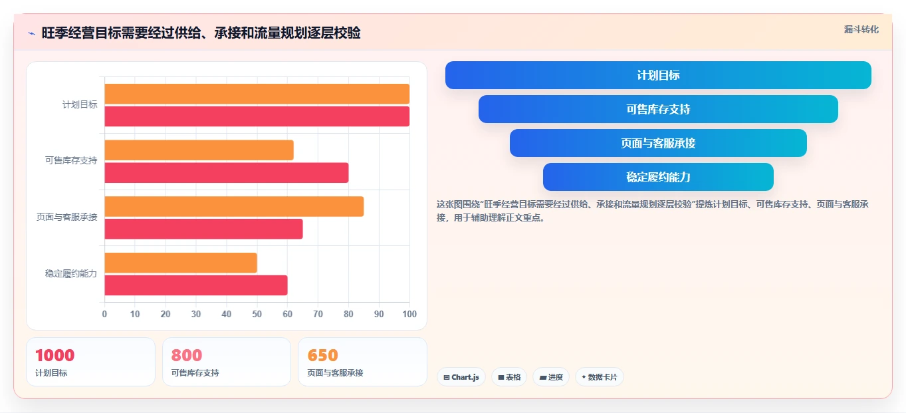Image resolution: width=906 pixels, height=413 pixels.
Task: Click the 可售库存支持 caption under 800
Action: [x=195, y=373]
